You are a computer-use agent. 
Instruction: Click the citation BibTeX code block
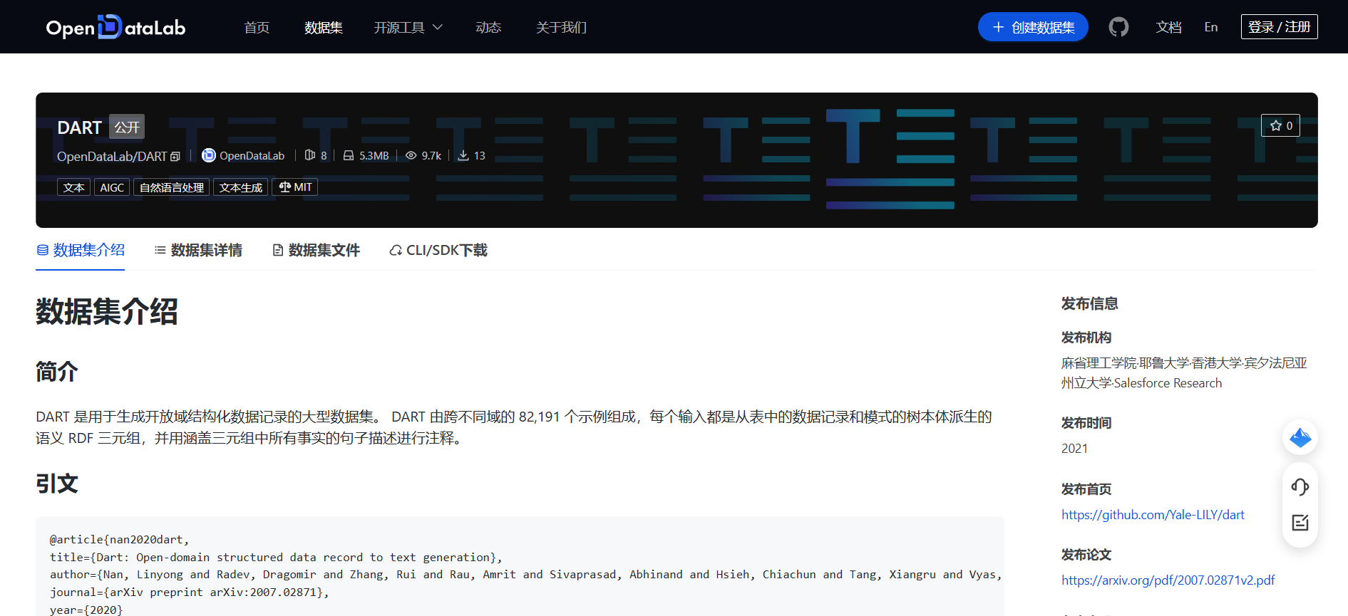520,566
